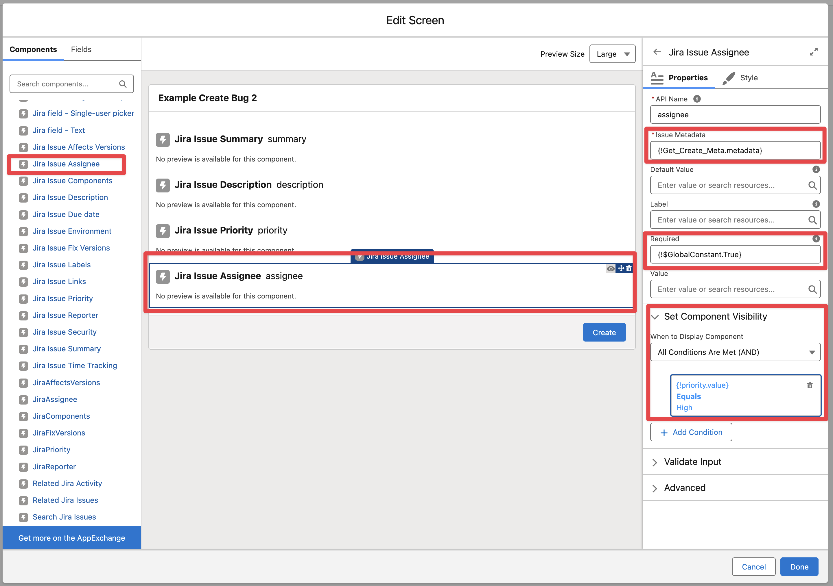Click the search icon in Search components box
Viewport: 833px width, 586px height.
[x=123, y=84]
